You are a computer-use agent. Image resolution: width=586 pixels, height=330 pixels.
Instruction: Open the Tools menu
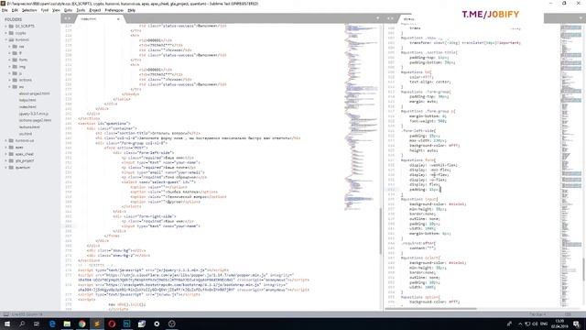pos(81,10)
